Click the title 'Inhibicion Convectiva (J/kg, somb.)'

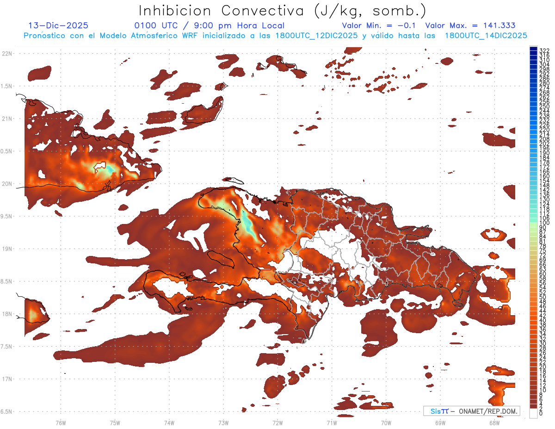(x=282, y=11)
